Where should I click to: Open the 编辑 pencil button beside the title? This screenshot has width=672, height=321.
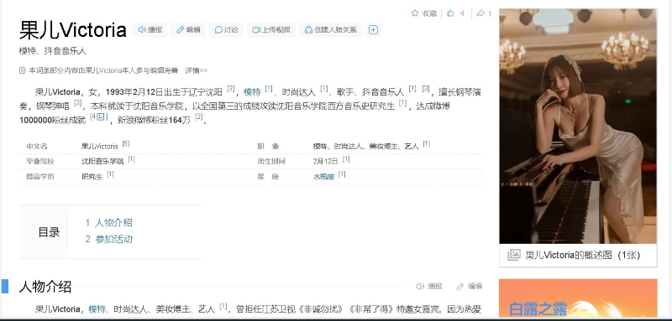pos(188,30)
